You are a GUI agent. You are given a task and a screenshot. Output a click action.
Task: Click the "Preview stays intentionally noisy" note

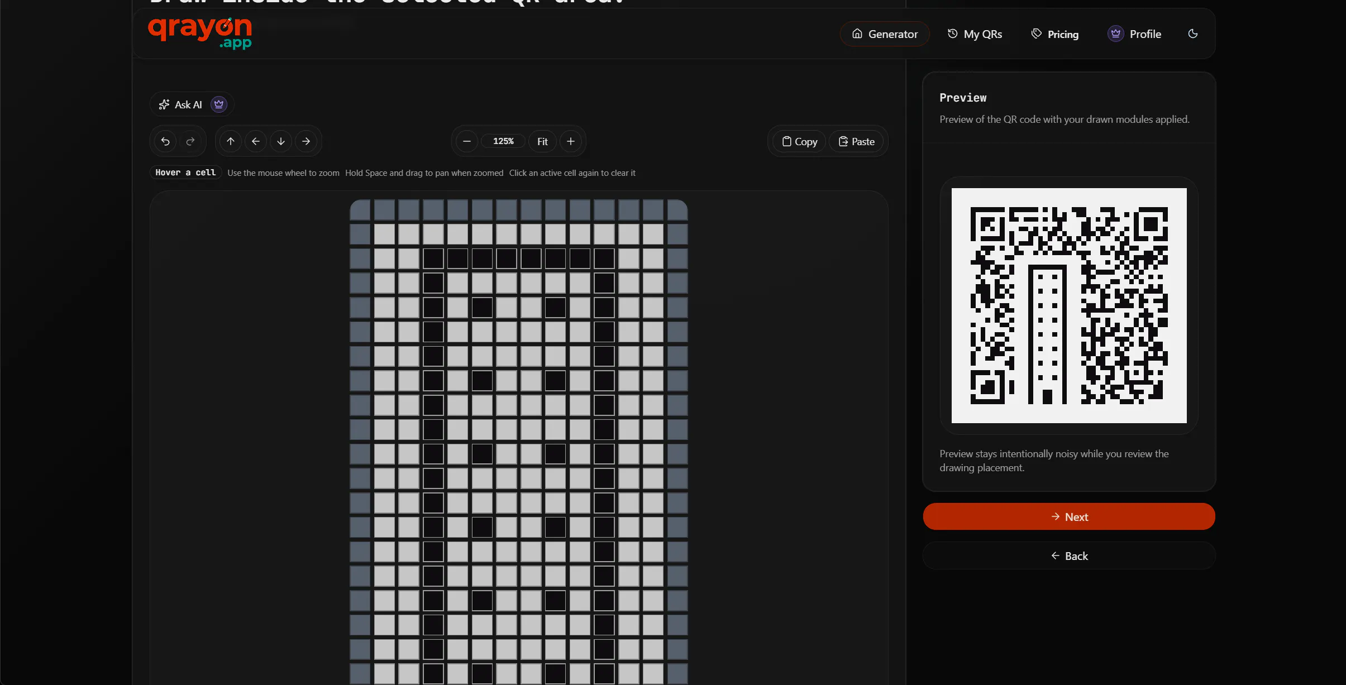1054,461
